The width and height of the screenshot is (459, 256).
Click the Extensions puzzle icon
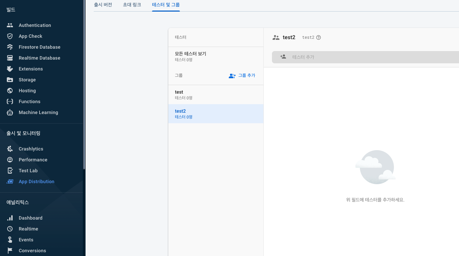(10, 69)
